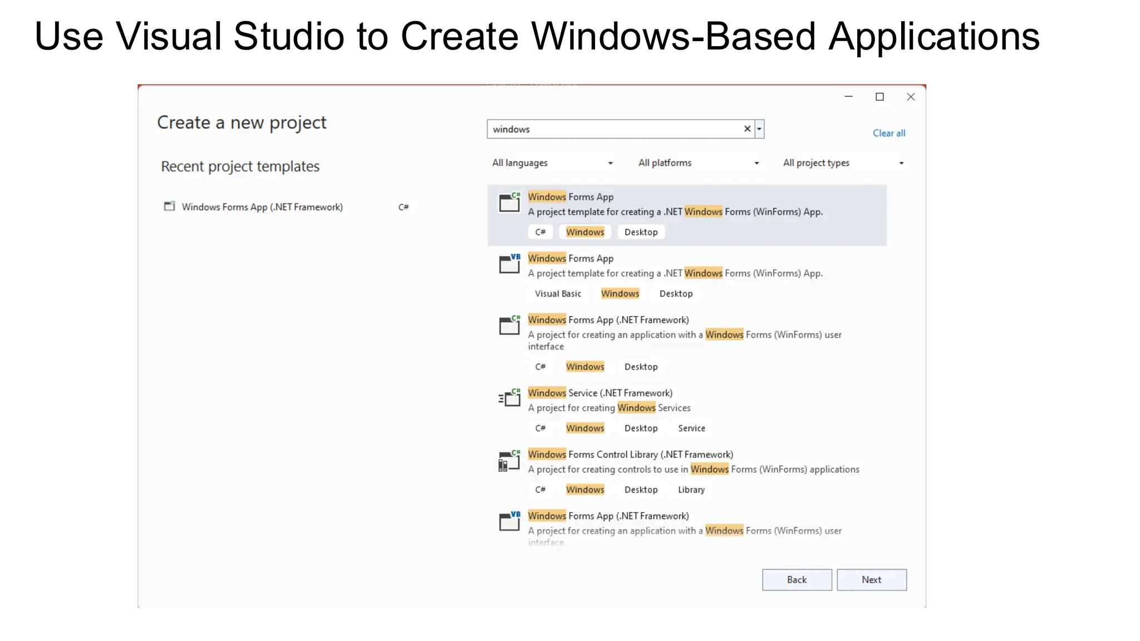1140x641 pixels.
Task: Close the Create a new project dialog
Action: point(911,97)
